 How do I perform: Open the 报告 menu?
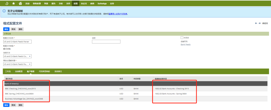(54, 3)
